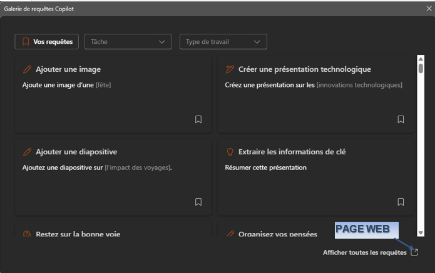The width and height of the screenshot is (435, 273).
Task: Click the prompt Résumer cette présentation
Action: coord(266,167)
